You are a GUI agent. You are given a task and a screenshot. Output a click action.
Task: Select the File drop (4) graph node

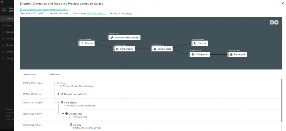(x=238, y=54)
